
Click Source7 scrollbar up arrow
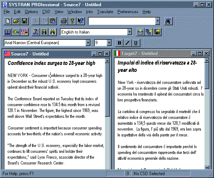click(x=107, y=61)
